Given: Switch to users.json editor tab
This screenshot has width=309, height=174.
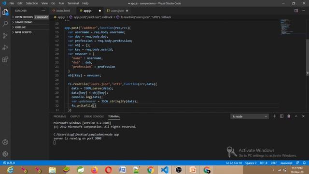Looking at the screenshot, I should [x=117, y=11].
